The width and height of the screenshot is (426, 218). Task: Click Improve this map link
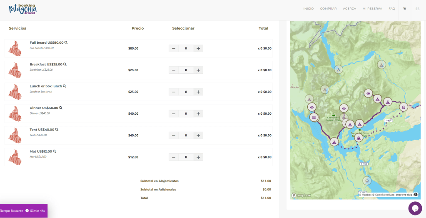(404, 195)
